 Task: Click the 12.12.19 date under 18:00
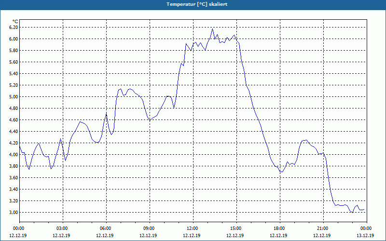tap(278, 235)
